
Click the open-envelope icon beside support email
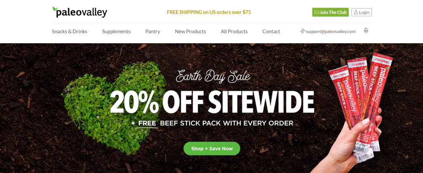(x=303, y=31)
